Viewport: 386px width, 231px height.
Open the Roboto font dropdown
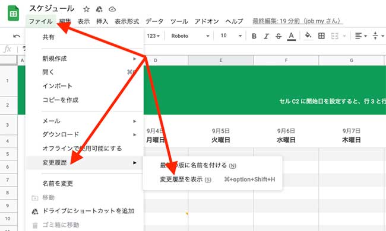pos(190,36)
